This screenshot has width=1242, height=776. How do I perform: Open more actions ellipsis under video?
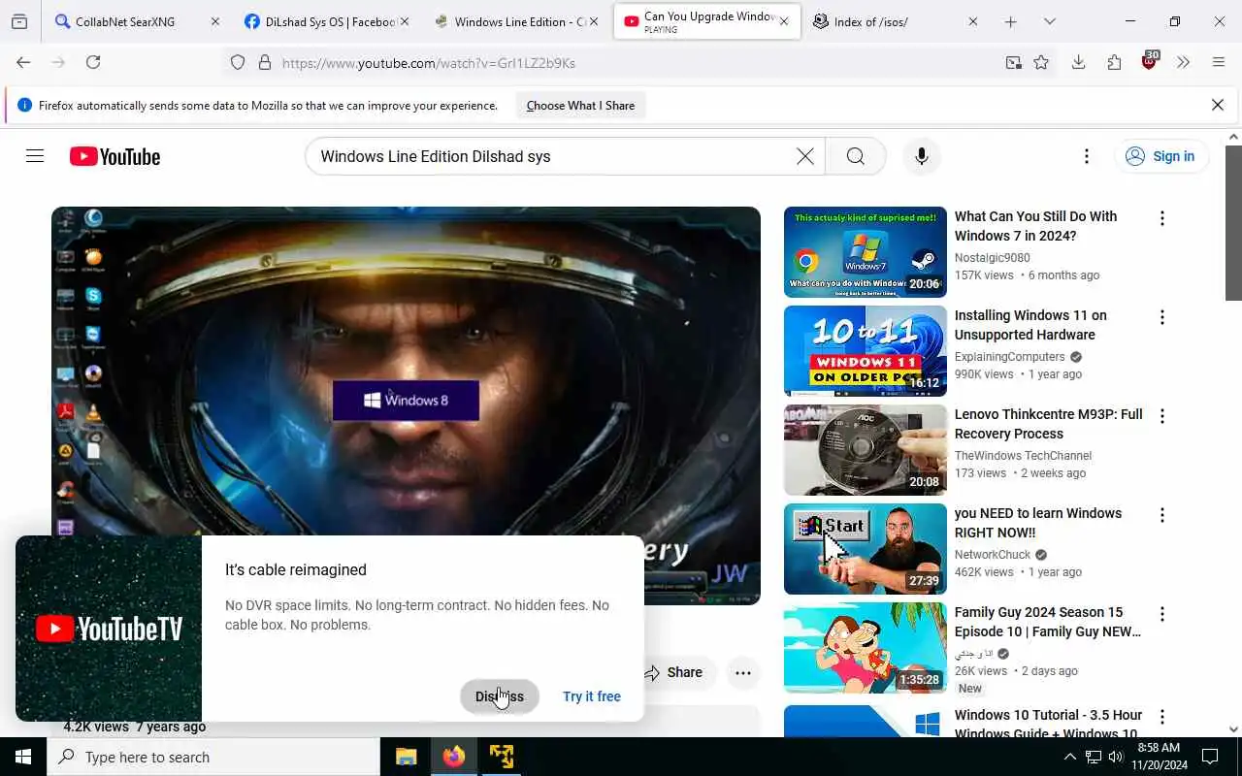tap(743, 672)
